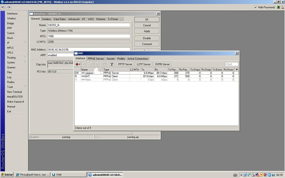Sort by the Name column header
The width and height of the screenshot is (285, 178).
92,69
